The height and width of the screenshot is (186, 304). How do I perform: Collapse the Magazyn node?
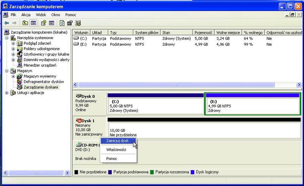[6, 71]
